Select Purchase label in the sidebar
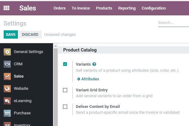 click(x=22, y=113)
